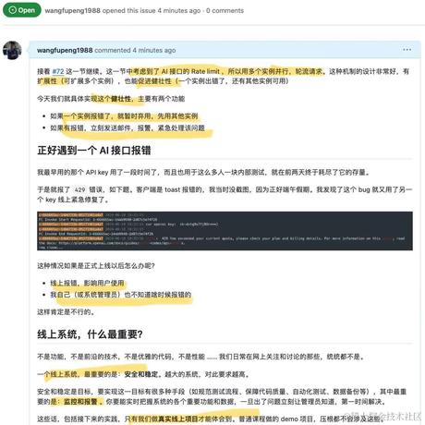Click the line '这种情况如果是正式上线以后怎么办呢?'

[96, 265]
